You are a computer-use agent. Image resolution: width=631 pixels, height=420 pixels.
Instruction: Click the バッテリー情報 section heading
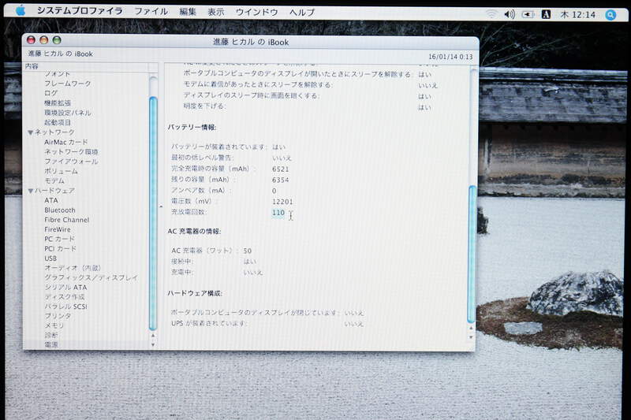[192, 128]
